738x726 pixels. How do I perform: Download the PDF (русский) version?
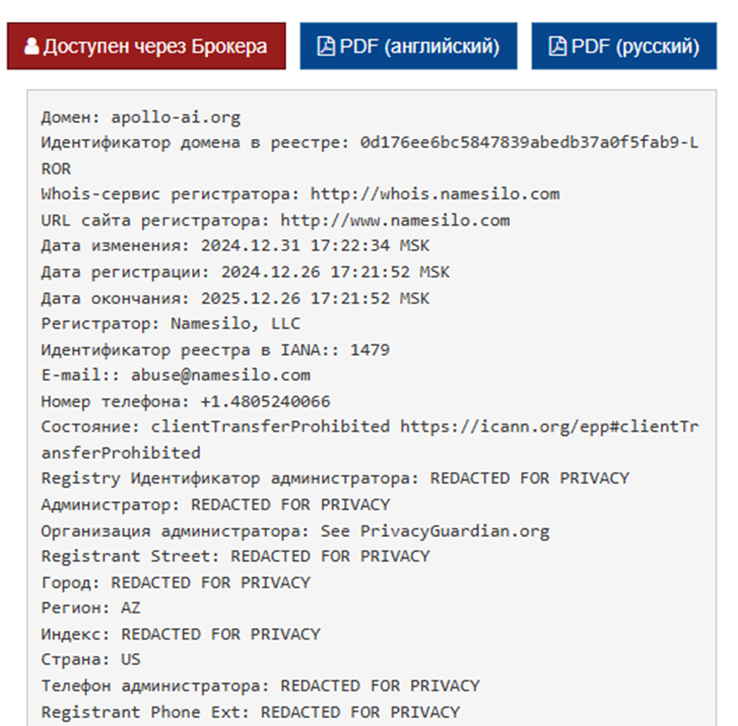point(624,46)
